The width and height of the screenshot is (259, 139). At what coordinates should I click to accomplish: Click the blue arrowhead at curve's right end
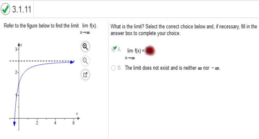pyautogui.click(x=72, y=62)
